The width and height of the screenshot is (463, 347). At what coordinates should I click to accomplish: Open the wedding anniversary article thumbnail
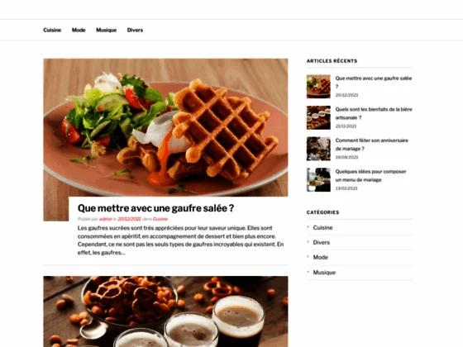(318, 149)
